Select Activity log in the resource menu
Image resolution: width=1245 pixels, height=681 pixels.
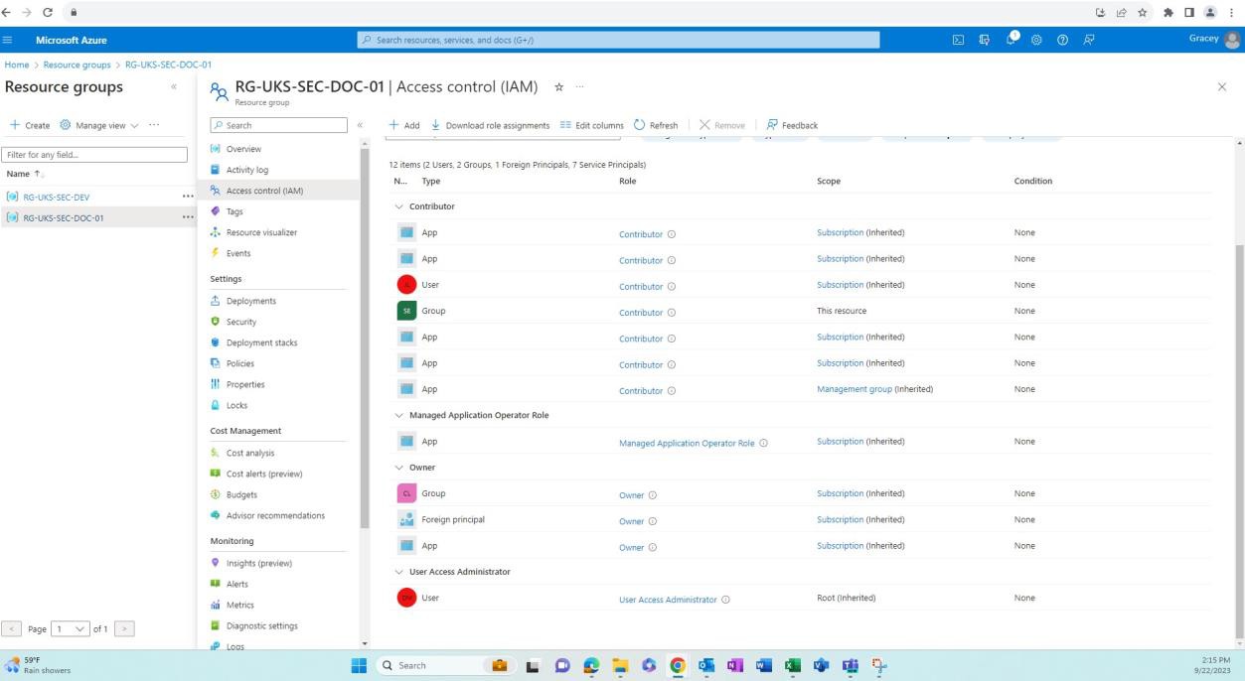click(x=246, y=169)
